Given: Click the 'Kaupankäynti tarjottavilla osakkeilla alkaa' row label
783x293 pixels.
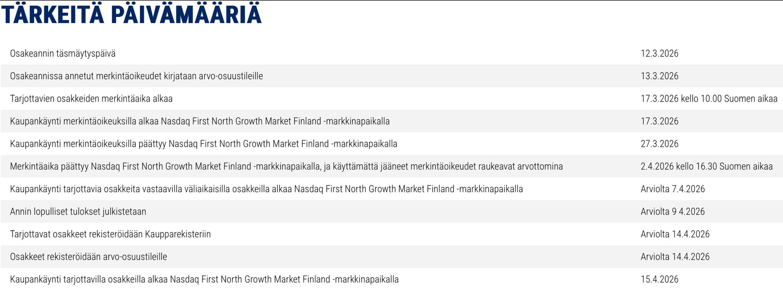Looking at the screenshot, I should pos(204,279).
